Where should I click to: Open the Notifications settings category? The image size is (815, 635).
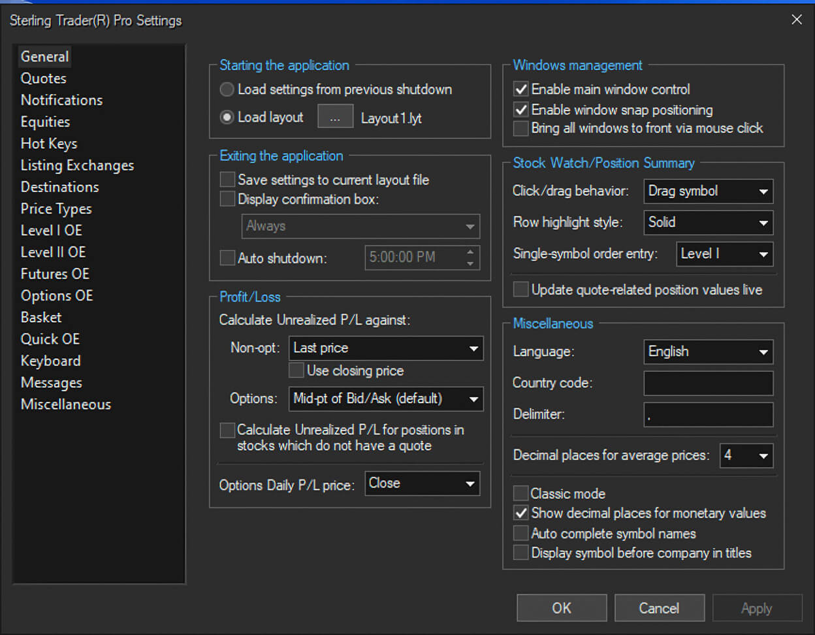pyautogui.click(x=61, y=100)
